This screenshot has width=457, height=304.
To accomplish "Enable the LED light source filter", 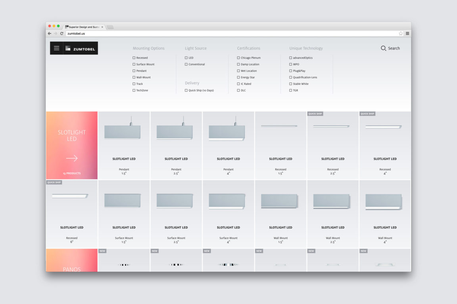I will (x=186, y=58).
